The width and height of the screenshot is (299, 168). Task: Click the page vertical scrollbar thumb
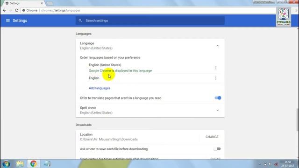point(298,120)
